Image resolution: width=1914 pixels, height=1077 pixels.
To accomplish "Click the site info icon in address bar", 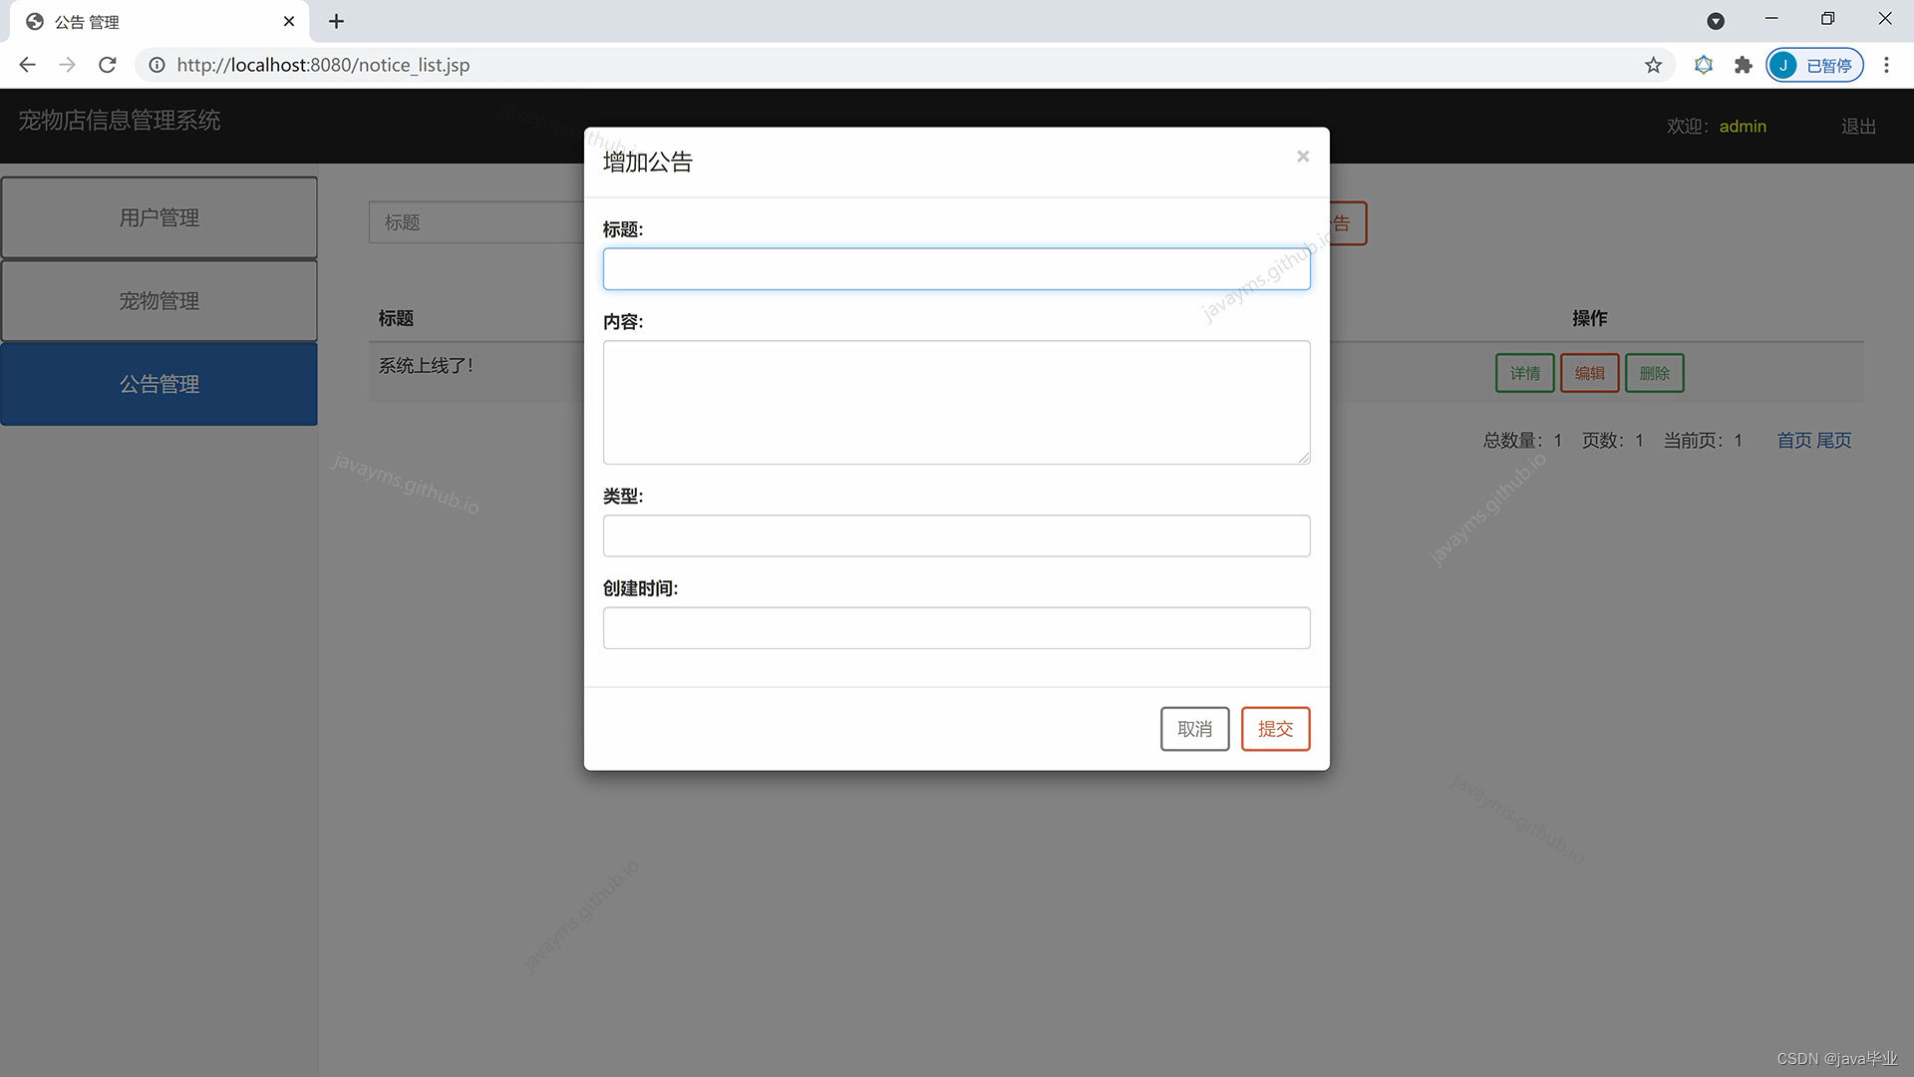I will (x=157, y=65).
